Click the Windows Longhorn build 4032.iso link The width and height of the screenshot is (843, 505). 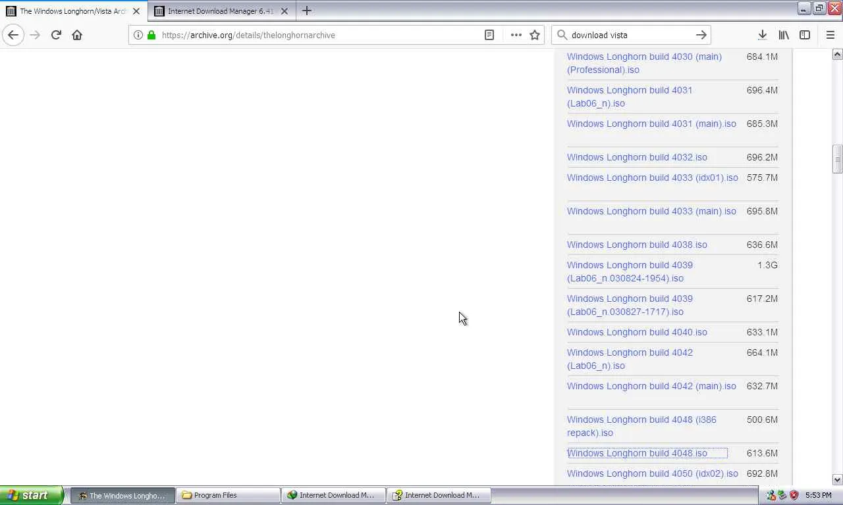637,157
